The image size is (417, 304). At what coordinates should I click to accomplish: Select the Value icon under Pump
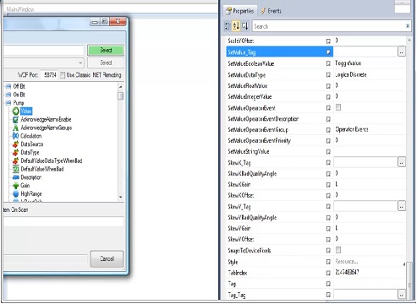click(x=16, y=111)
